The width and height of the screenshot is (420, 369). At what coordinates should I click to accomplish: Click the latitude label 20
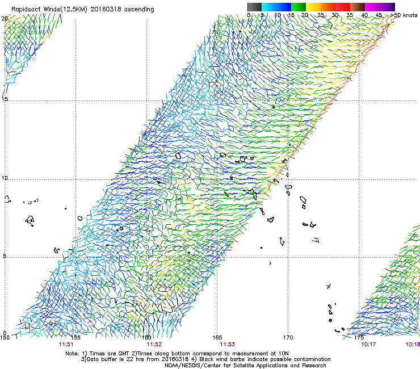5,19
